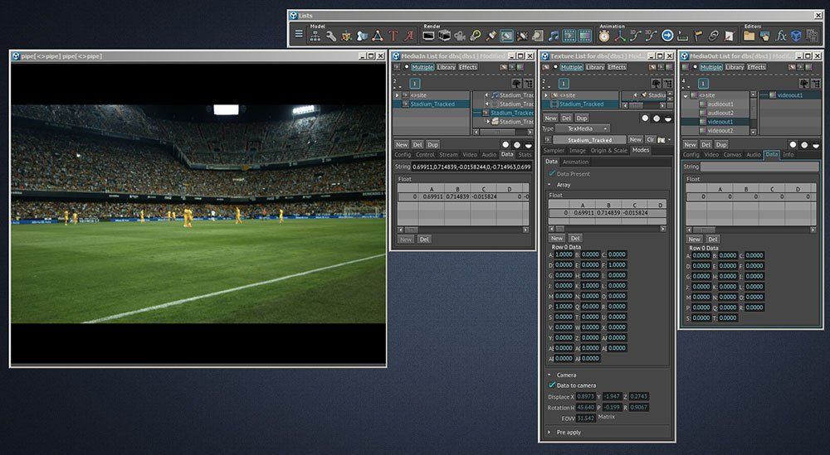Click the blue circled arrow animation icon

tap(666, 36)
